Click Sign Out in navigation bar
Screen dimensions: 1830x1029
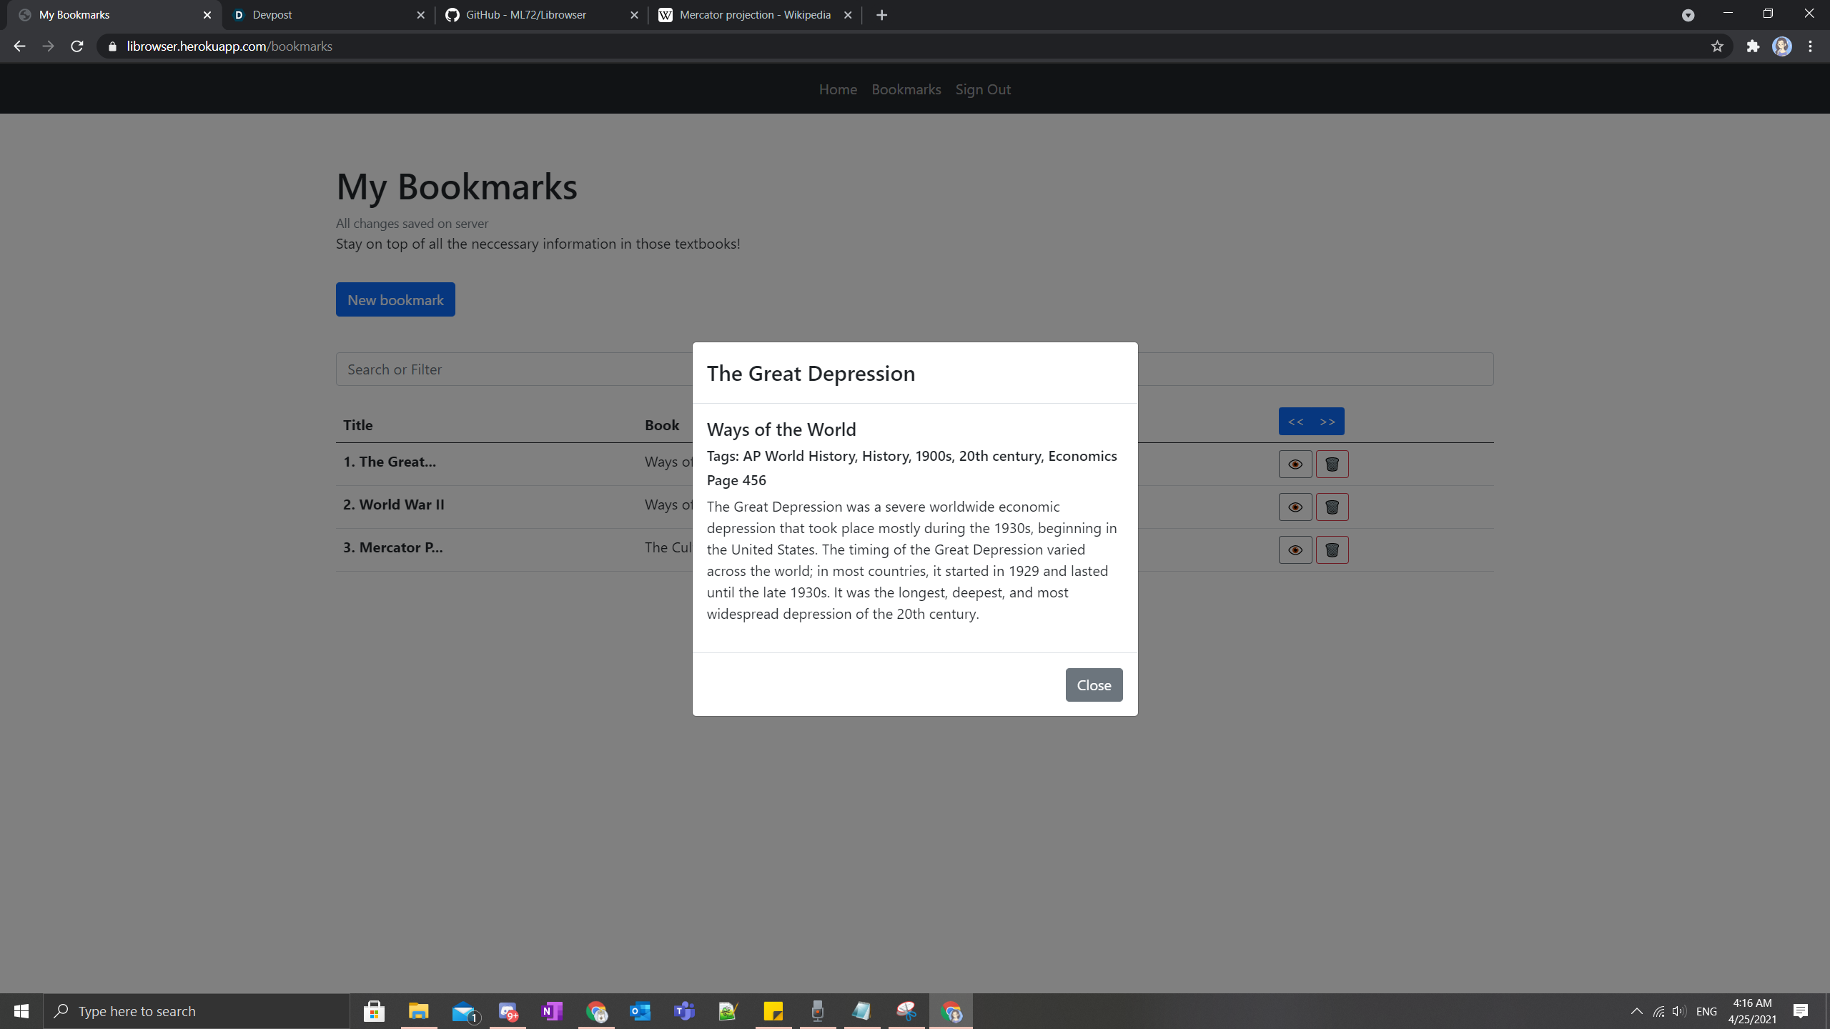click(x=982, y=89)
